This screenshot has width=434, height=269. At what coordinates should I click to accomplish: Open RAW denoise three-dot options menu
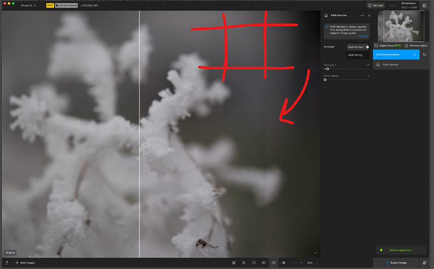[x=363, y=16]
